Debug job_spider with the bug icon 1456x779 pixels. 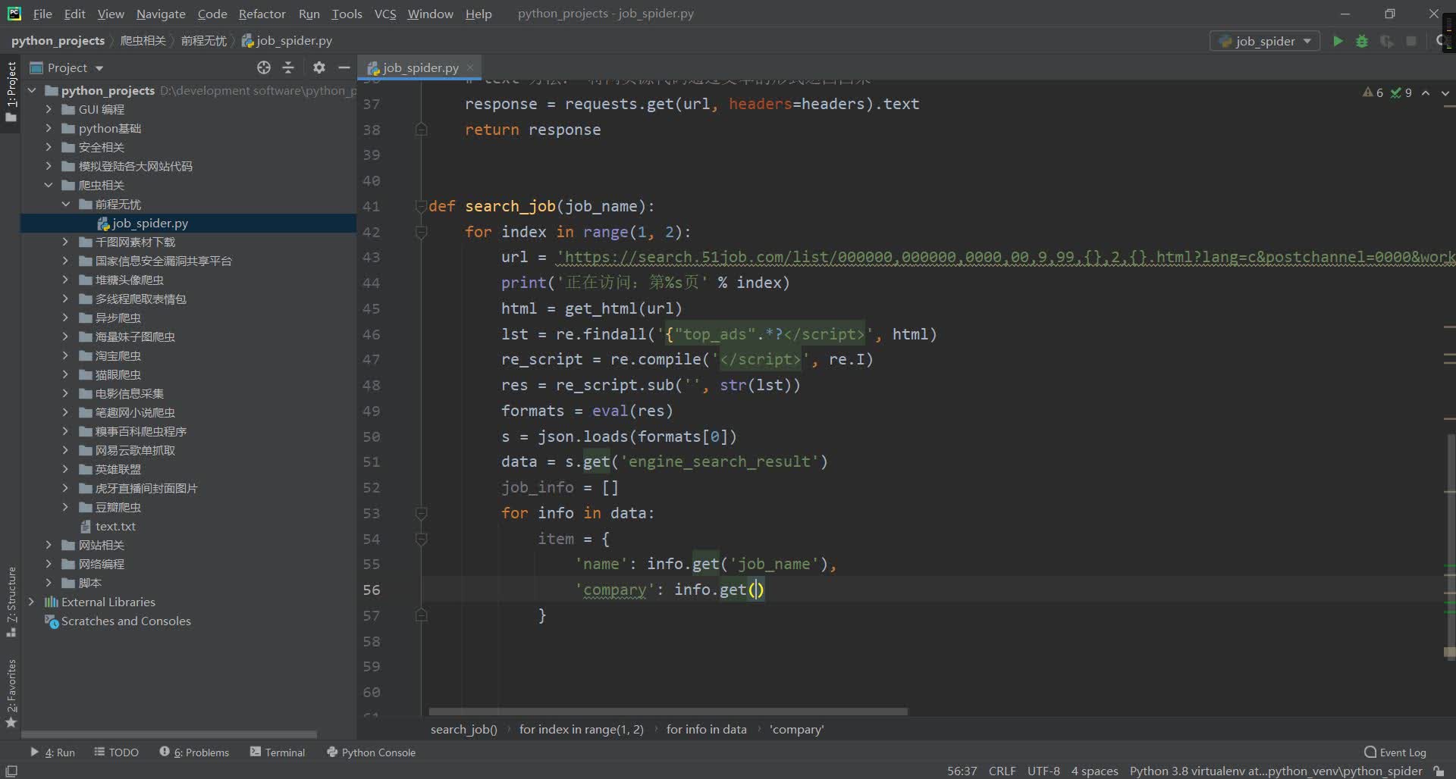tap(1362, 41)
